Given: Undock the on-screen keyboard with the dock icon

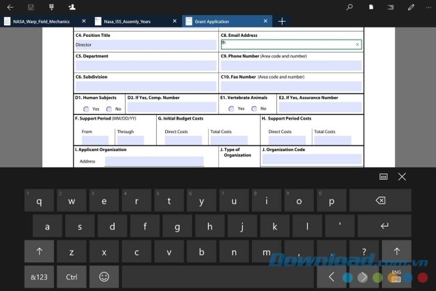Looking at the screenshot, I should (x=383, y=176).
